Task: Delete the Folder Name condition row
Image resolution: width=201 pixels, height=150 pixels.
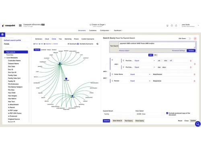Action: pyautogui.click(x=195, y=74)
